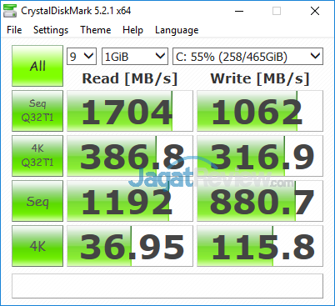
Task: Click the Write [MB/s] column header
Action: click(x=260, y=78)
